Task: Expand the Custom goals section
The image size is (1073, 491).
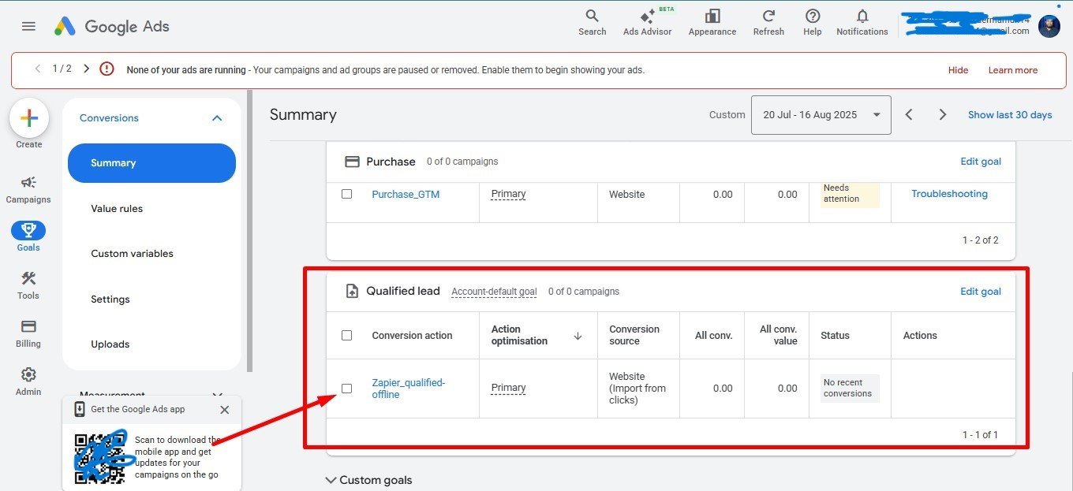Action: pyautogui.click(x=369, y=480)
